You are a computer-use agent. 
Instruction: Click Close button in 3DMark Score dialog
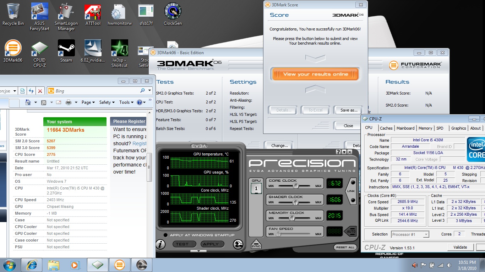pyautogui.click(x=349, y=126)
